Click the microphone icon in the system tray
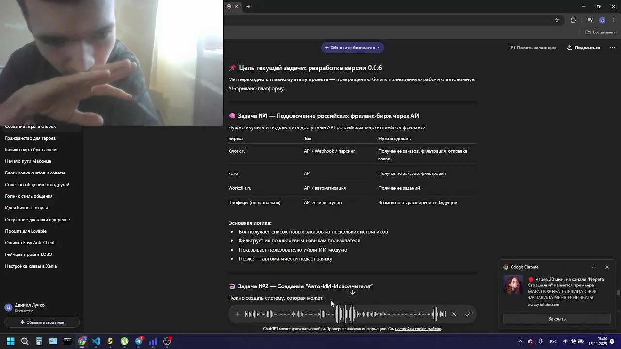This screenshot has height=349, width=621. [541, 341]
